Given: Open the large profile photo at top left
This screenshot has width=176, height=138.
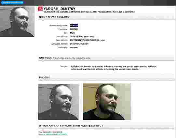Looking at the screenshot, I should (17, 22).
